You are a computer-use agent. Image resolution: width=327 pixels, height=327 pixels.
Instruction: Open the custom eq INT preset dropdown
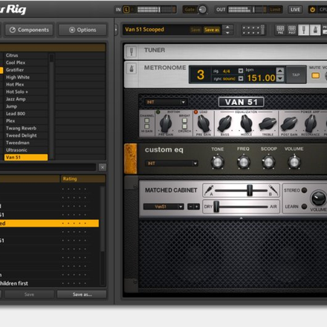click(x=172, y=163)
